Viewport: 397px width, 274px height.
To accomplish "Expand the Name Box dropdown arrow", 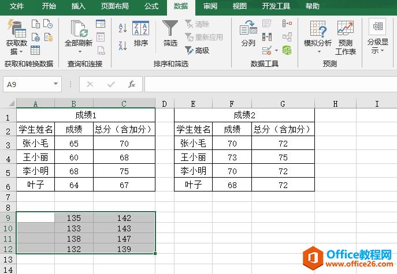I will pos(55,84).
